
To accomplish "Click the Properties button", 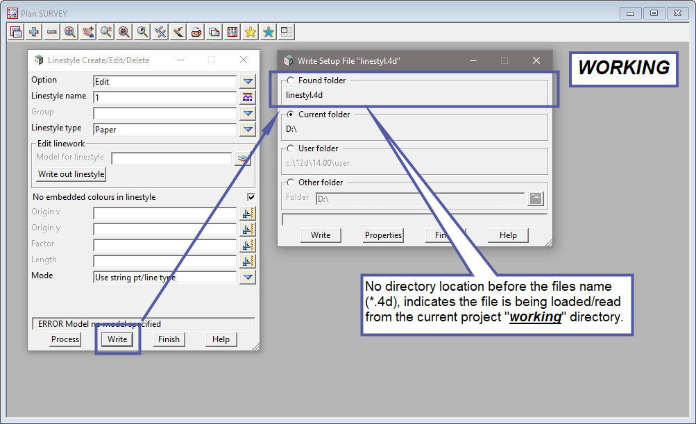I will [x=383, y=235].
